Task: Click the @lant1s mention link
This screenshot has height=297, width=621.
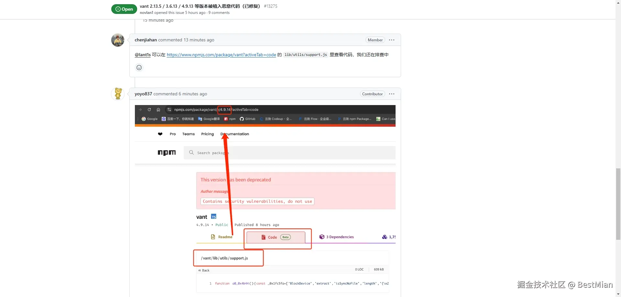Action: click(142, 55)
